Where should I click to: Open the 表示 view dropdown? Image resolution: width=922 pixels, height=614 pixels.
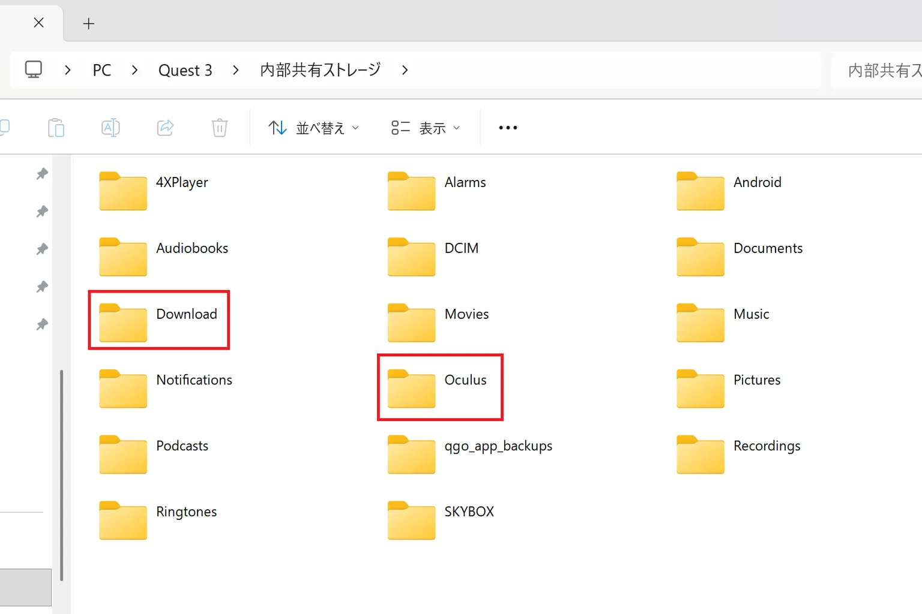pyautogui.click(x=426, y=128)
